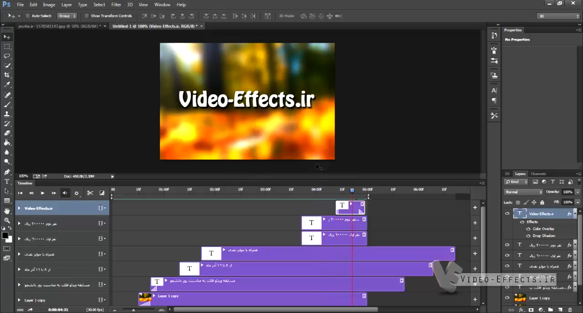Select the Clone Stamp tool
583x313 pixels.
click(x=7, y=114)
